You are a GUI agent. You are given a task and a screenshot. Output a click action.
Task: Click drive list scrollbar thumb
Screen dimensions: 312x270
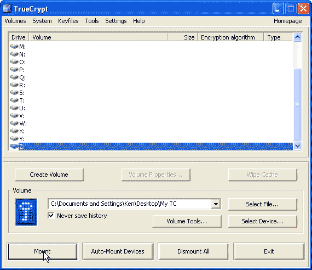tap(297, 104)
